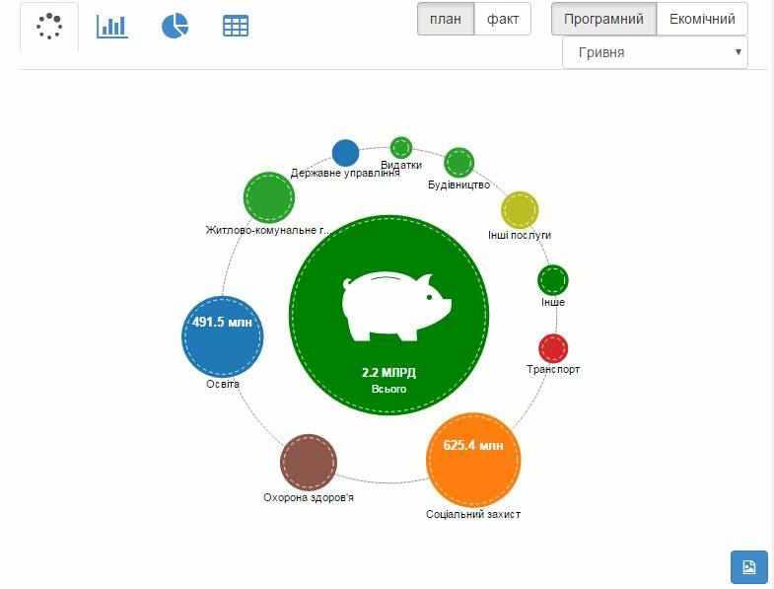Toggle the план data mode
774x589 pixels.
[x=445, y=19]
